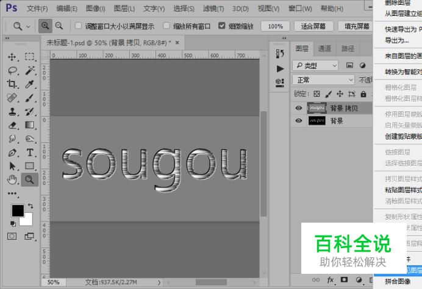422x289 pixels.
Task: Click the 适合屏幕 button
Action: tap(313, 26)
